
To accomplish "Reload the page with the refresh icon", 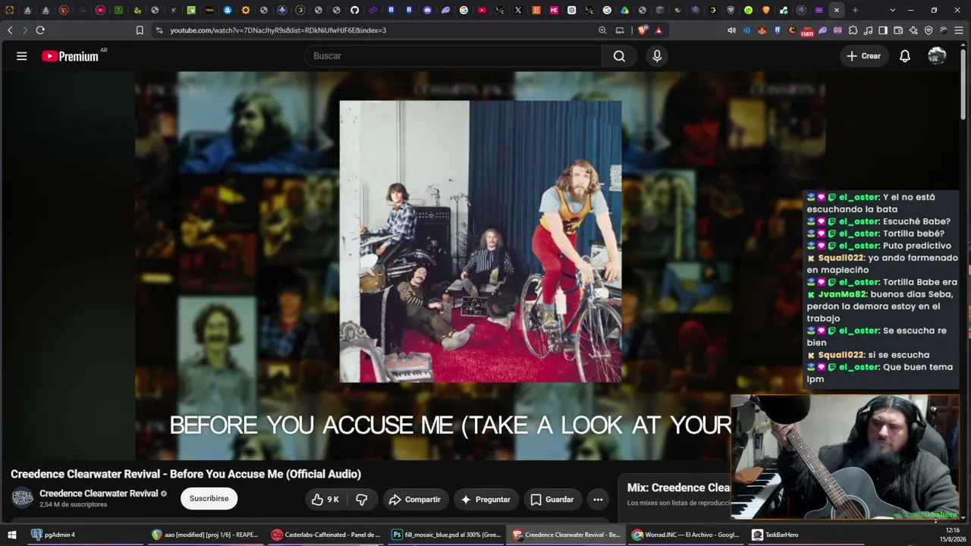I will tap(40, 30).
